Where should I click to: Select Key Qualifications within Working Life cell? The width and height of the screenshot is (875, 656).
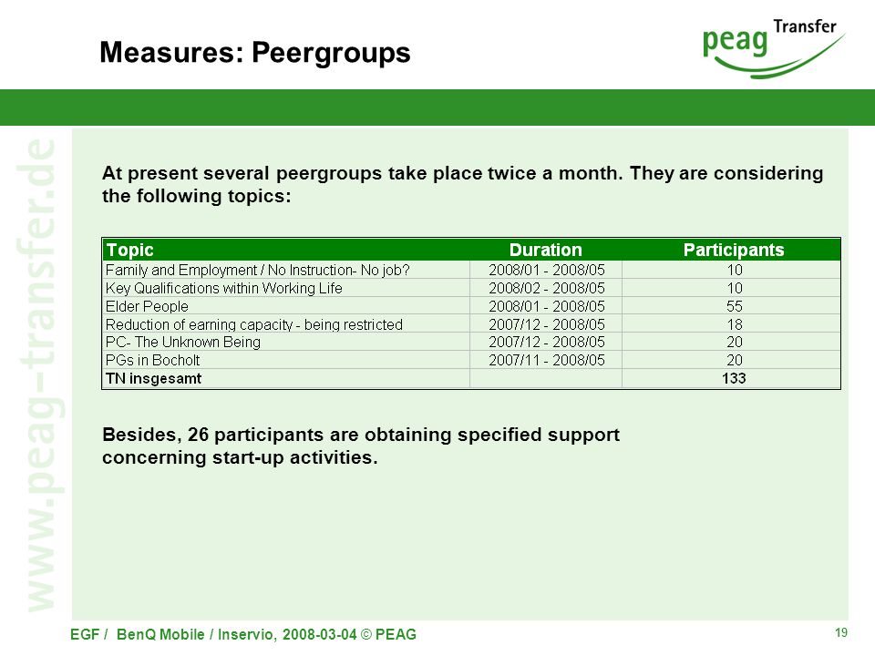(285, 289)
